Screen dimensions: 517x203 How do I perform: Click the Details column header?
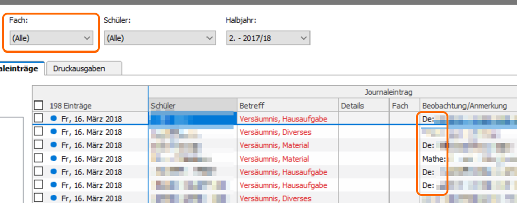(x=363, y=105)
